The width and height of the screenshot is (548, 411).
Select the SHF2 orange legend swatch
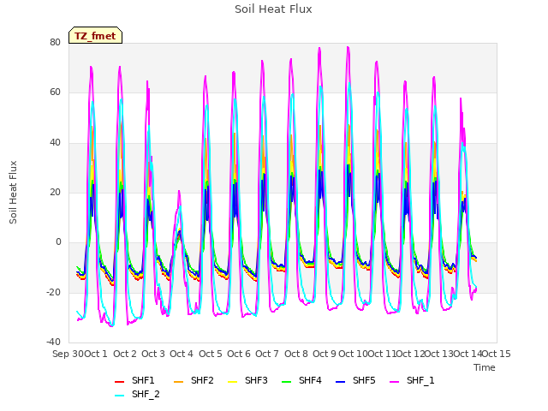(178, 382)
